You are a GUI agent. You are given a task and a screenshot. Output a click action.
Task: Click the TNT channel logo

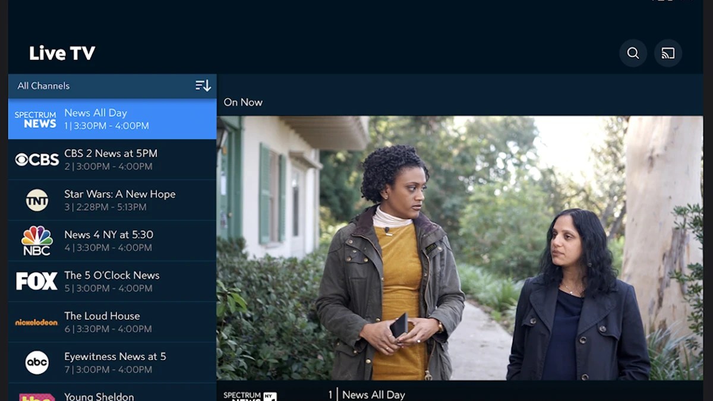click(36, 199)
